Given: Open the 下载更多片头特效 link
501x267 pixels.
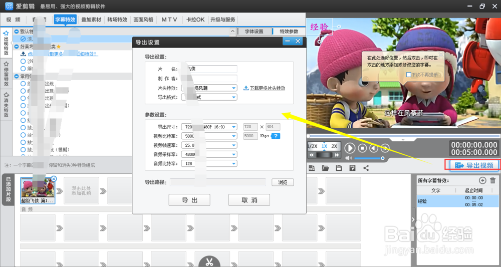Looking at the screenshot, I should tap(268, 88).
